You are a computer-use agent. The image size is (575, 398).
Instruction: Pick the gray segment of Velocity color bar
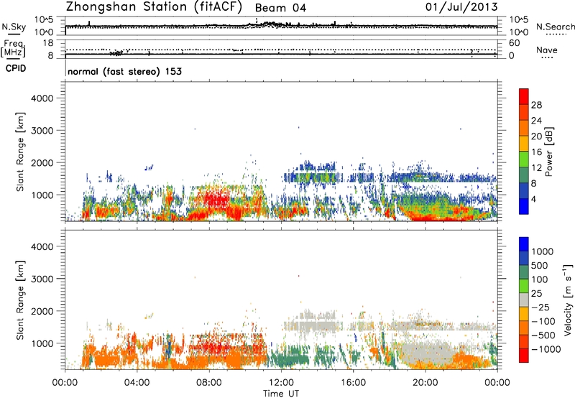pyautogui.click(x=524, y=300)
